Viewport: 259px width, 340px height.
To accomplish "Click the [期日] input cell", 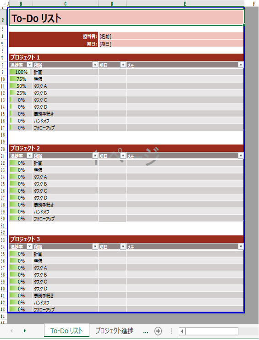I will click(171, 44).
